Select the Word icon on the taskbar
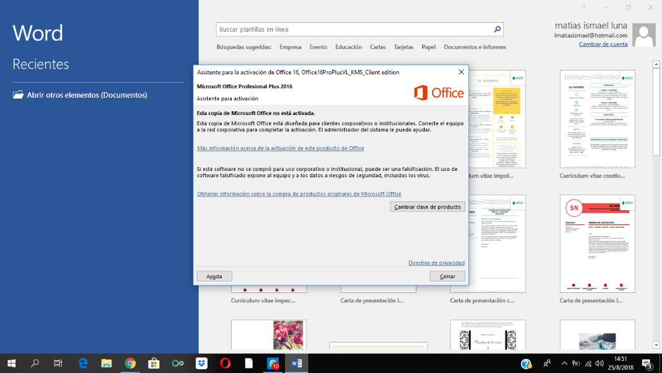The height and width of the screenshot is (373, 662). coord(296,363)
